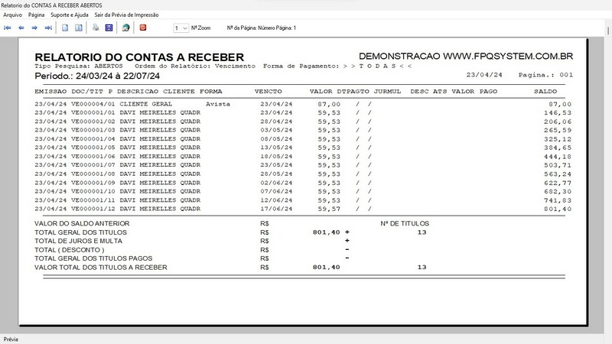
Task: Jump to last page arrow icon
Action: tap(48, 28)
